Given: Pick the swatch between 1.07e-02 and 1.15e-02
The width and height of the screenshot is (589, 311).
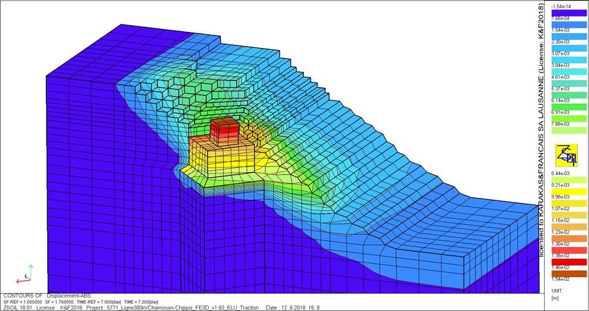Looking at the screenshot, I should pyautogui.click(x=569, y=215).
